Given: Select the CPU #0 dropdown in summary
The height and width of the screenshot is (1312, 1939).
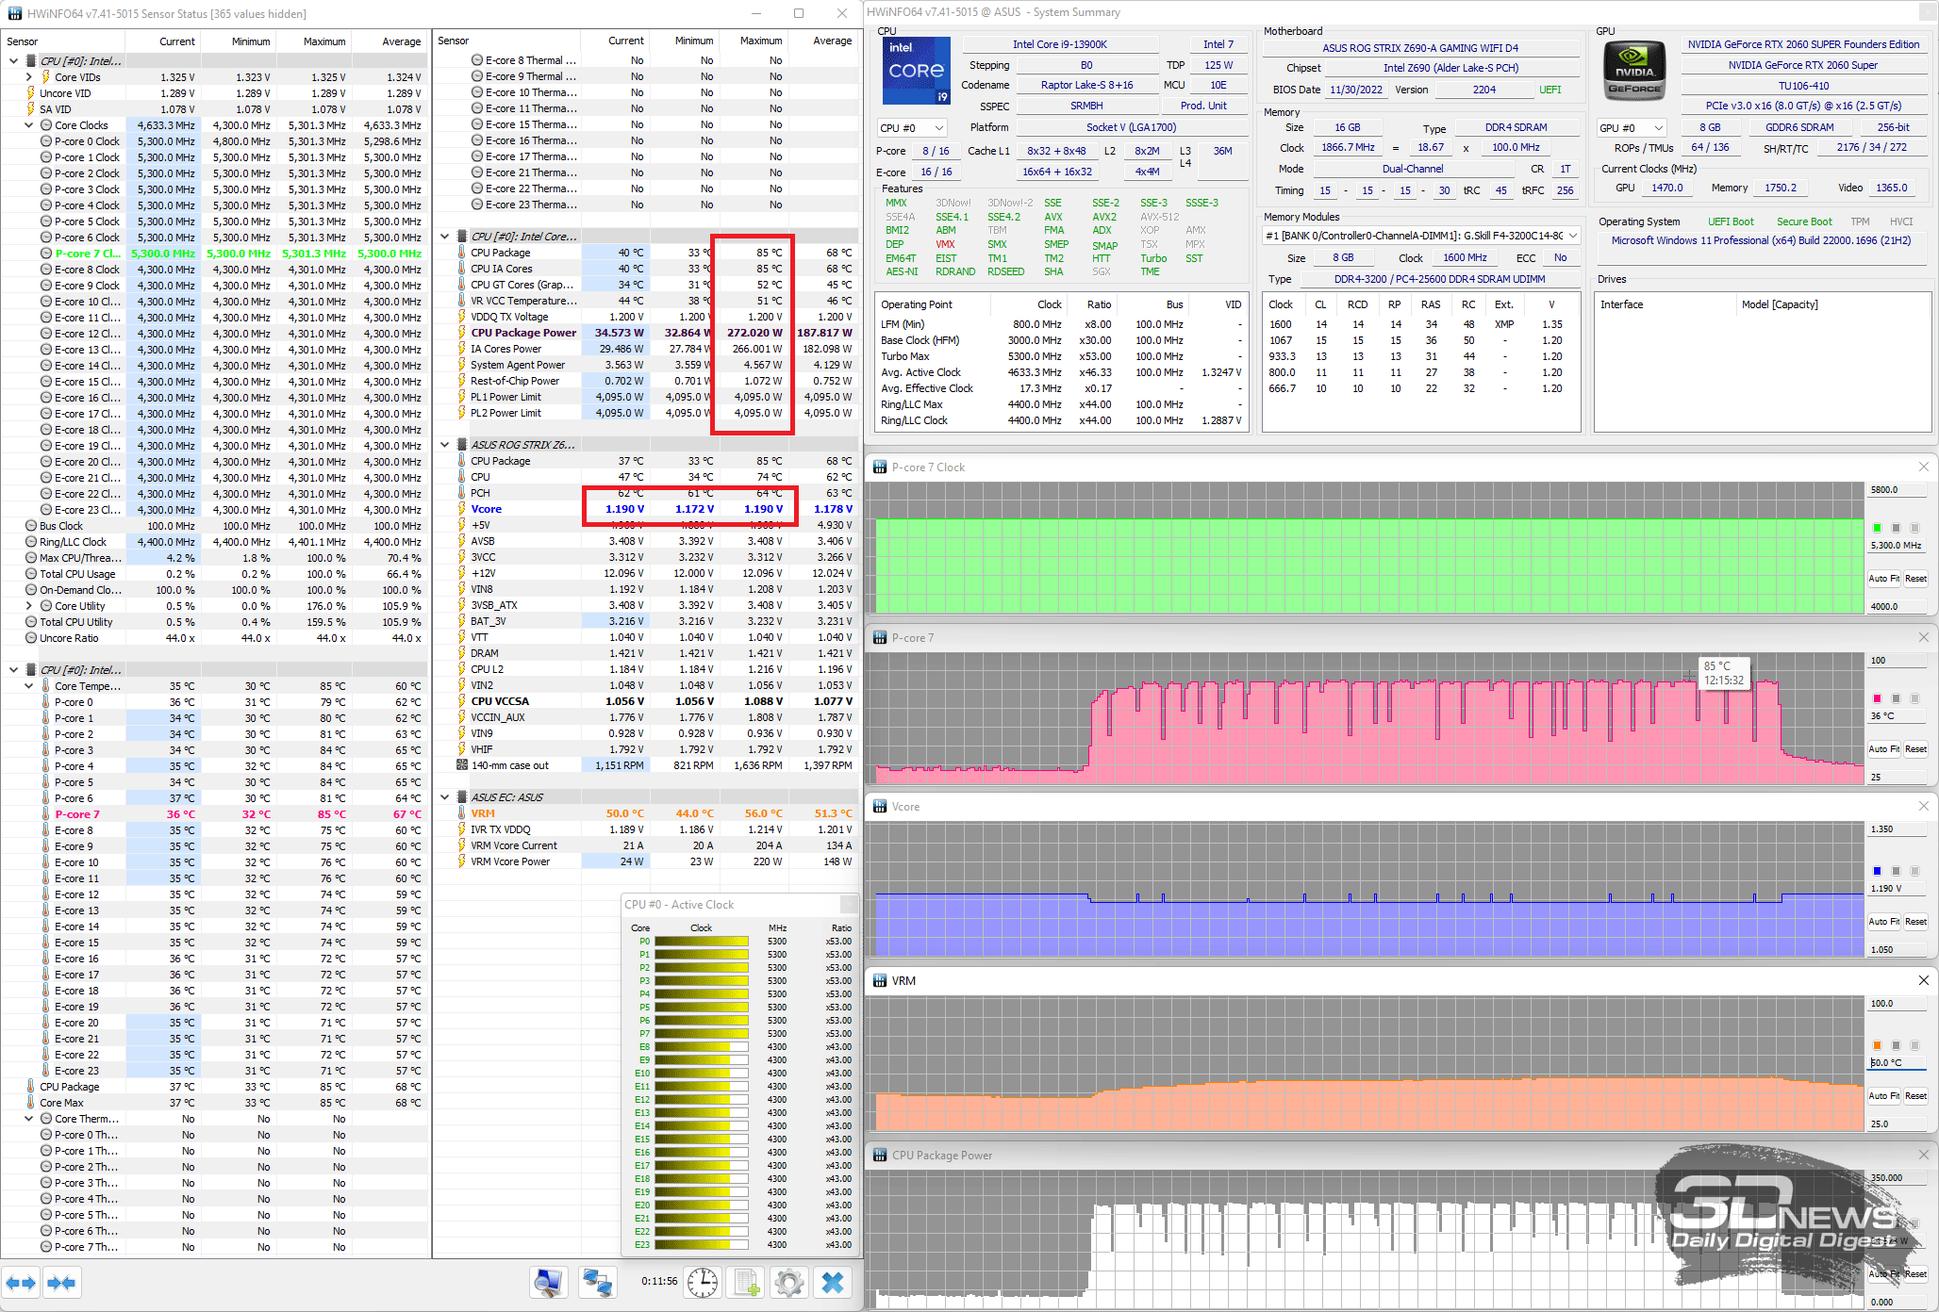Looking at the screenshot, I should click(911, 128).
